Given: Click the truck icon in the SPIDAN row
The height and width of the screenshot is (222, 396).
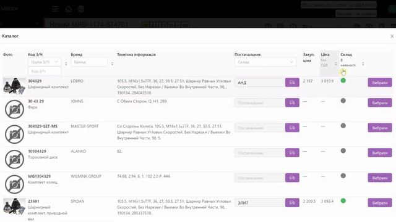Looking at the screenshot, I should coord(292,203).
